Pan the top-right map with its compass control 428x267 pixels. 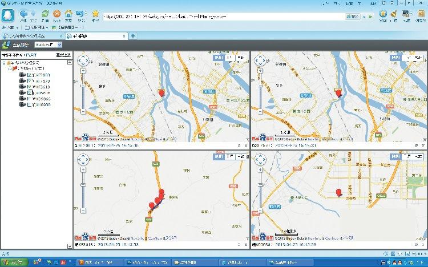pos(260,60)
